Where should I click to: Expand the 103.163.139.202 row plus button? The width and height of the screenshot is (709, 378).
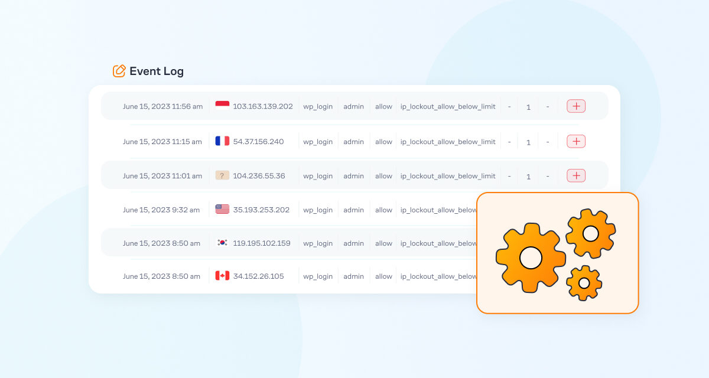point(576,106)
